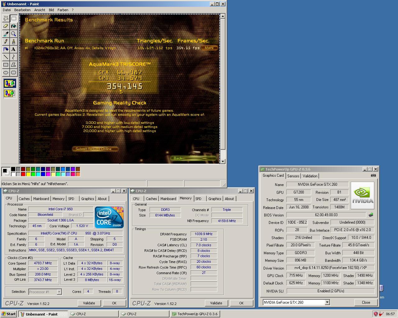Select the Polygon shape tool
The height and width of the screenshot is (318, 398).
click(14, 65)
